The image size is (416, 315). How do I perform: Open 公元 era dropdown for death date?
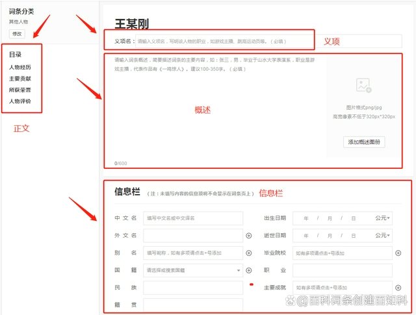[x=382, y=236]
